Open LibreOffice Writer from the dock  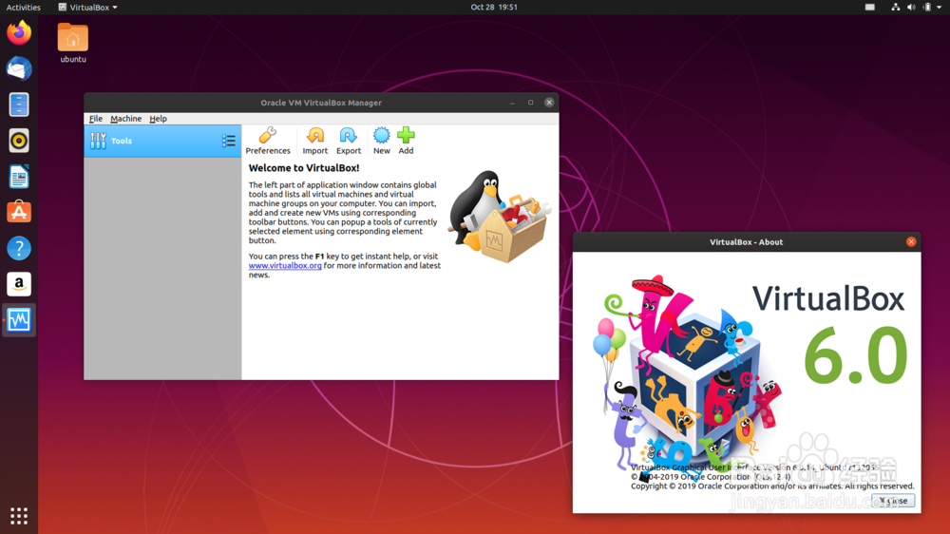point(19,177)
